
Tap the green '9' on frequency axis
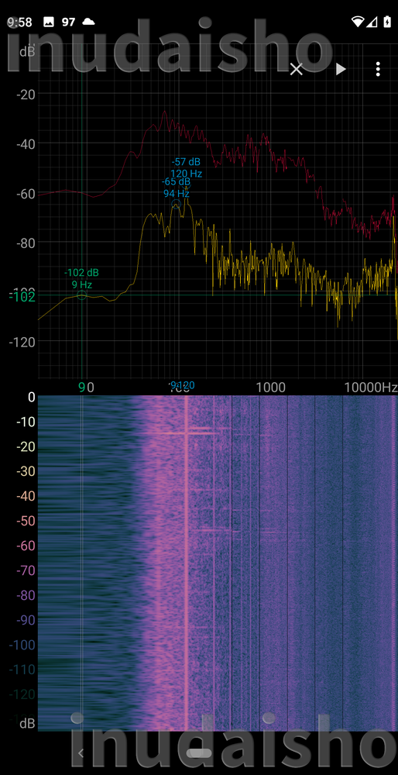tap(83, 387)
